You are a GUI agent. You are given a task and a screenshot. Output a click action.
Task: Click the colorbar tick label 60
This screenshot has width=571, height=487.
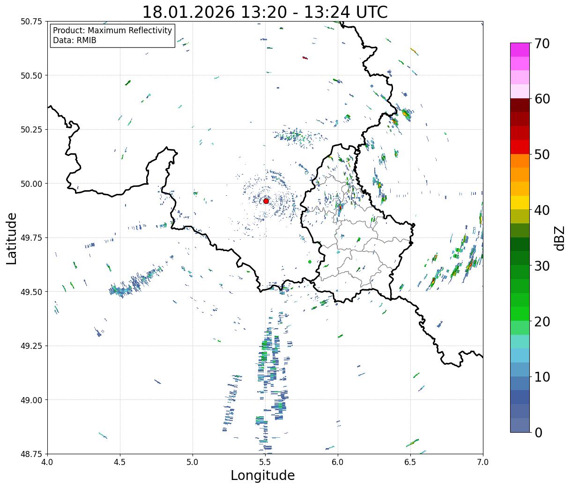542,99
